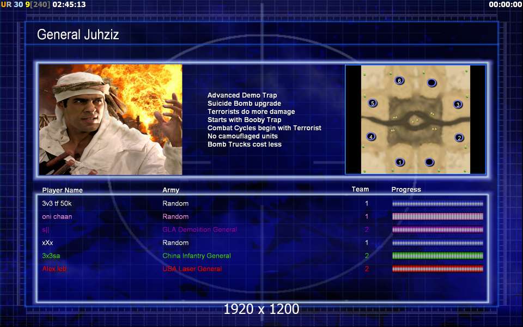Click the purple progress bar for GLA Demolition General
523x327 pixels.
(x=437, y=229)
